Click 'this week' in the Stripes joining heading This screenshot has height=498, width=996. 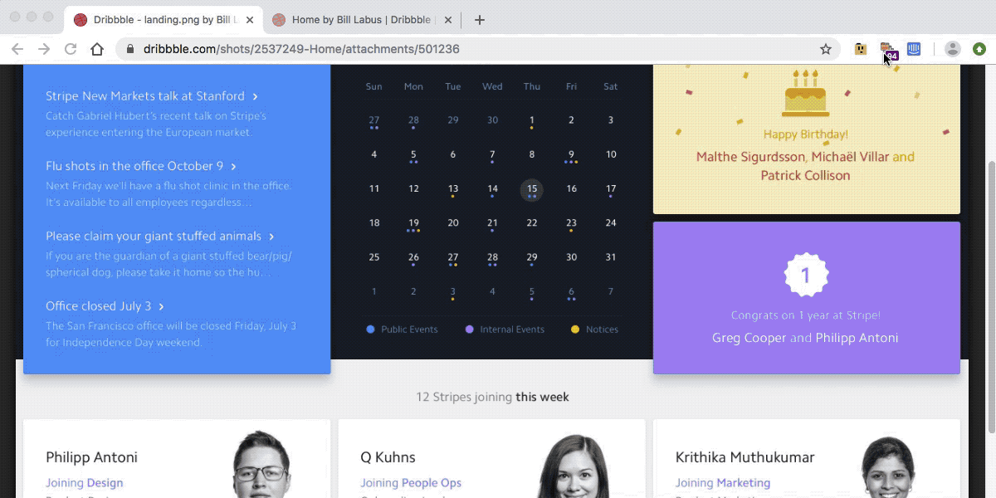tap(542, 397)
